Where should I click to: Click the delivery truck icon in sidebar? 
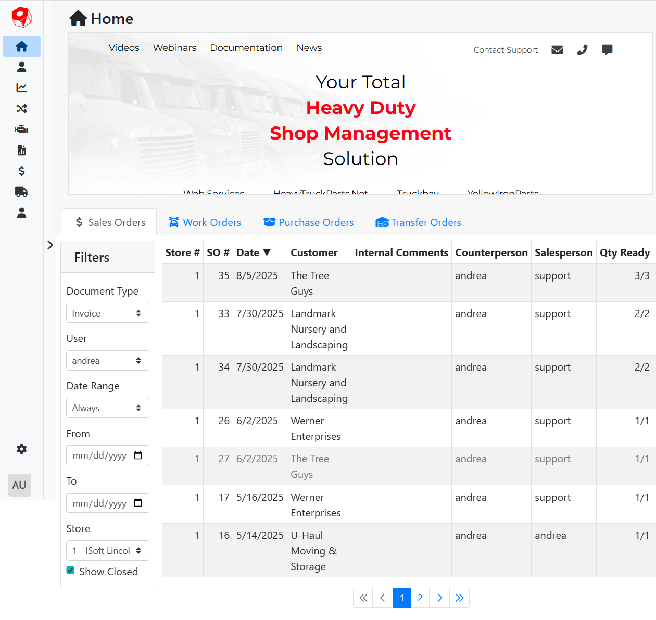(21, 192)
